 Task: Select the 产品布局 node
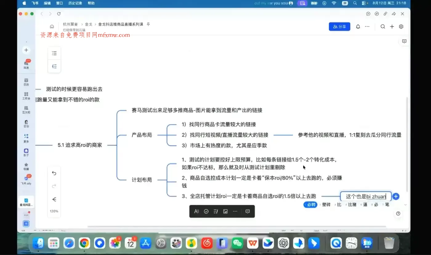tap(142, 135)
